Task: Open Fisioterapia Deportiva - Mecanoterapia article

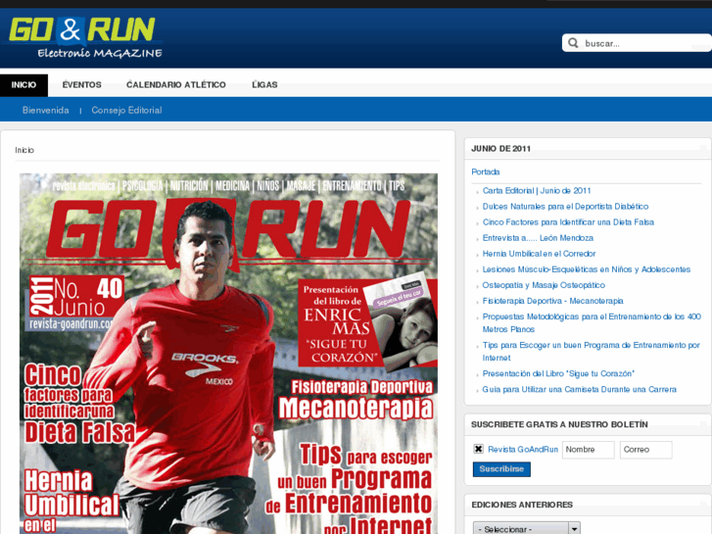Action: [x=552, y=301]
